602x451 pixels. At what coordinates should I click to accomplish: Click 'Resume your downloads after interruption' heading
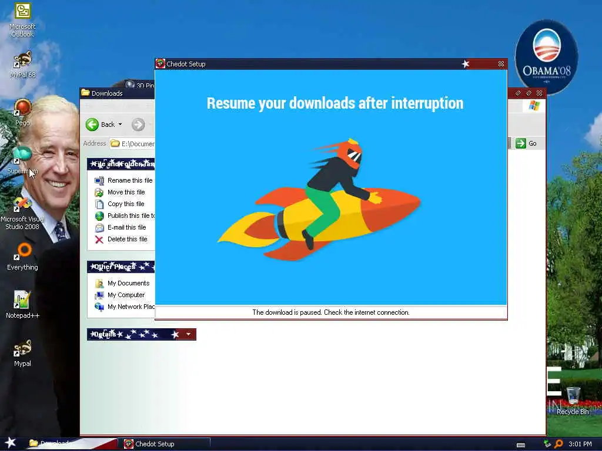(x=335, y=103)
